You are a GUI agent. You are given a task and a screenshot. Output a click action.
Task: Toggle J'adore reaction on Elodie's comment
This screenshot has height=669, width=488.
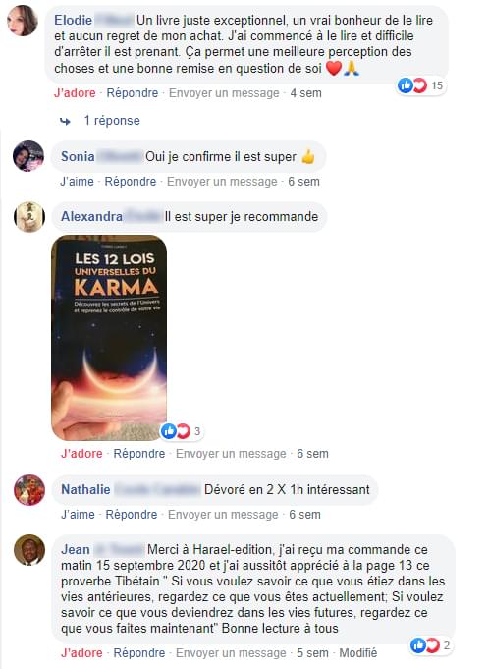(x=75, y=93)
